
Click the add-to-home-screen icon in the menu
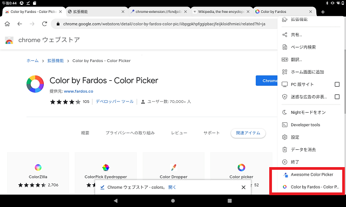click(285, 72)
